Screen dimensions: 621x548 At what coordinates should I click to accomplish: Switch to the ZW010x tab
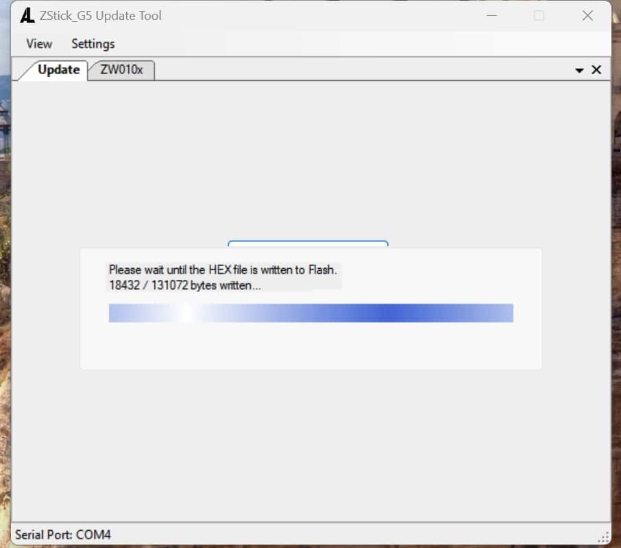pyautogui.click(x=121, y=70)
